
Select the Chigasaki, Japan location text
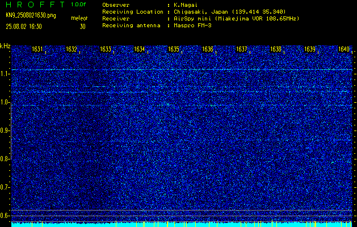230,11
